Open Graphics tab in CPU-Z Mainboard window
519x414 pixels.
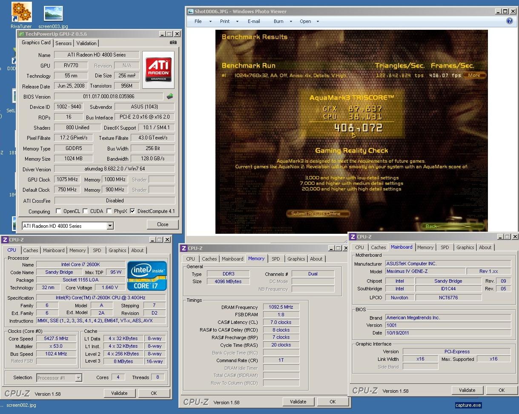click(465, 247)
